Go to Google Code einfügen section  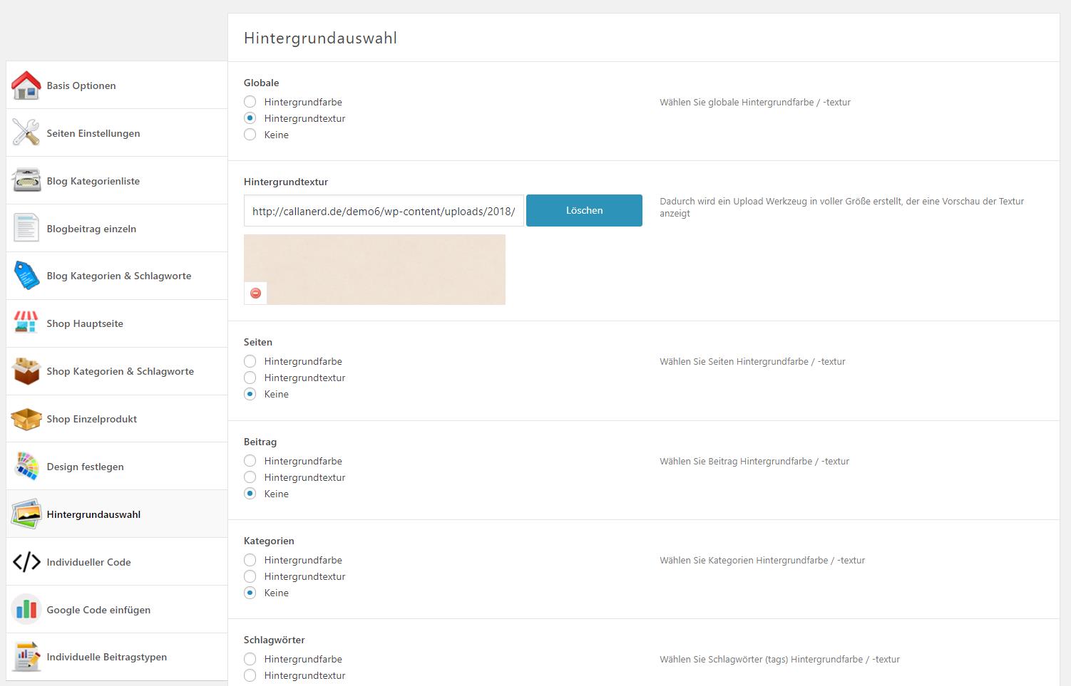click(x=117, y=610)
